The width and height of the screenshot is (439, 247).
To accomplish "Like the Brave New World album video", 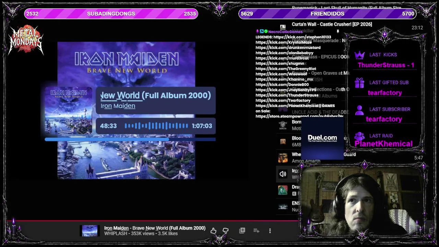I will pyautogui.click(x=213, y=231).
